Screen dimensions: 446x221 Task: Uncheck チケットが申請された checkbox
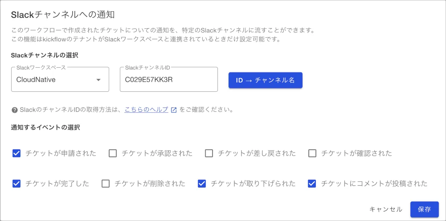16,153
